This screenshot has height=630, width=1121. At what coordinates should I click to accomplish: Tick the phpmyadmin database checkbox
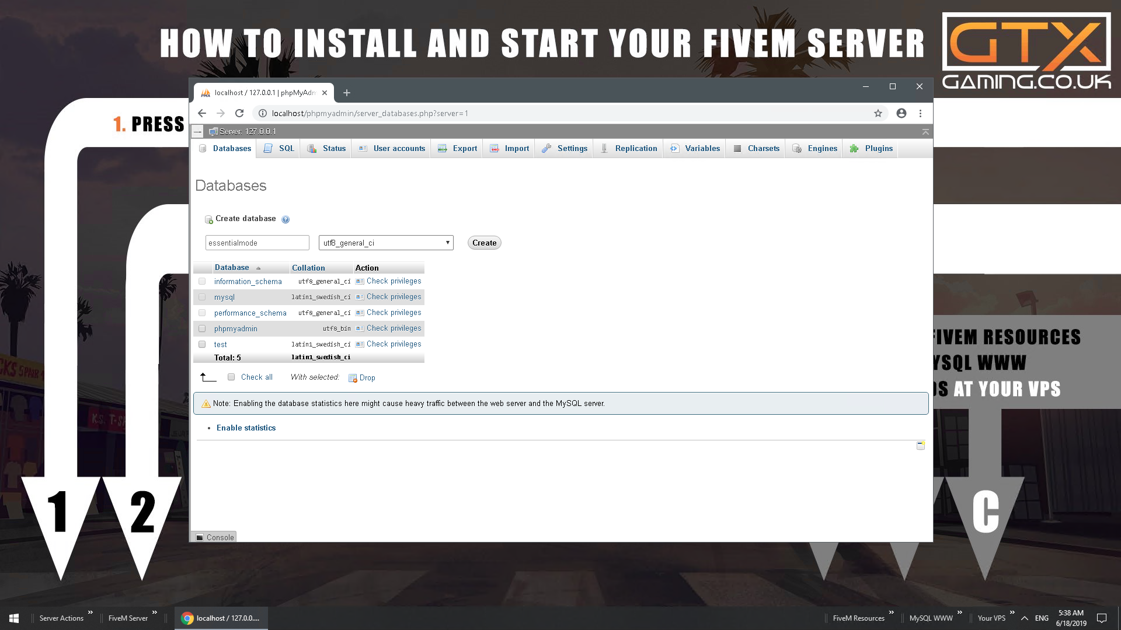(x=202, y=328)
